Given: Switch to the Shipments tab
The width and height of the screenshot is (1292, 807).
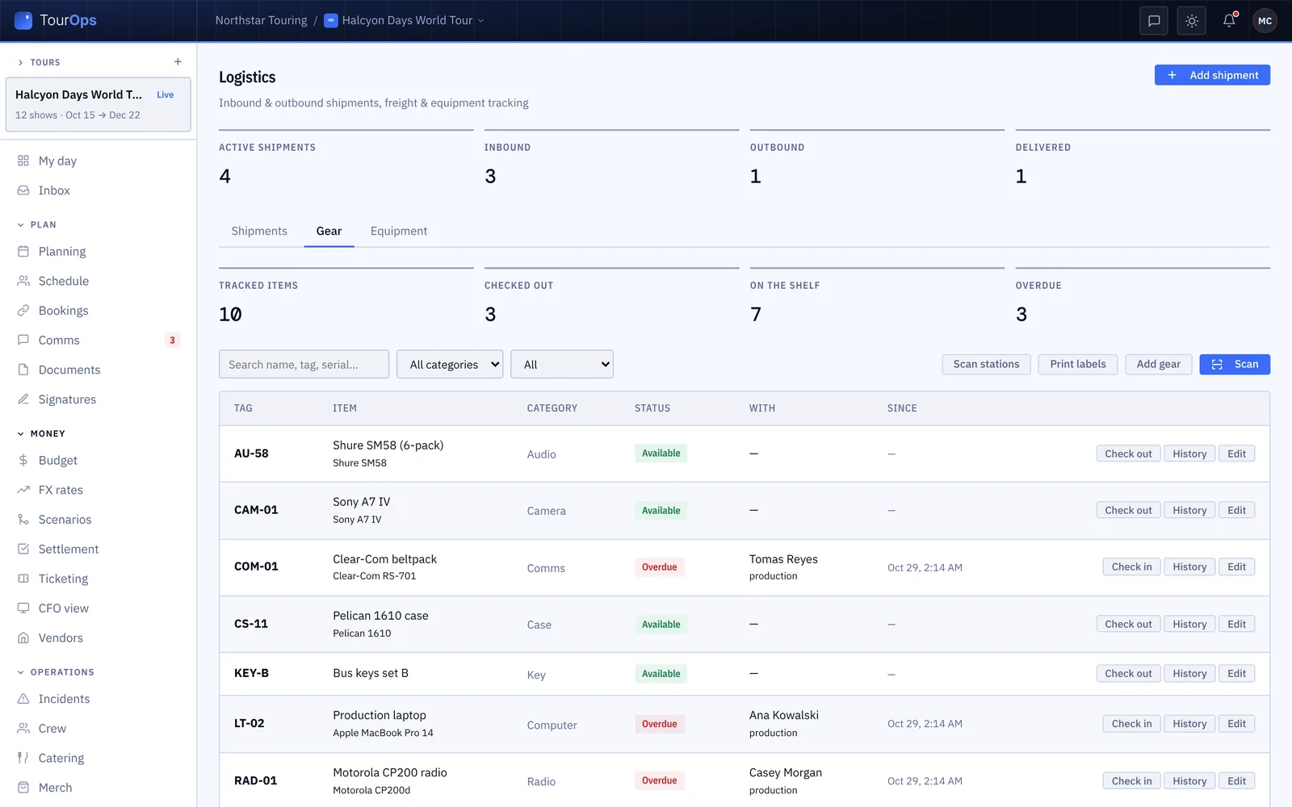Looking at the screenshot, I should [259, 231].
